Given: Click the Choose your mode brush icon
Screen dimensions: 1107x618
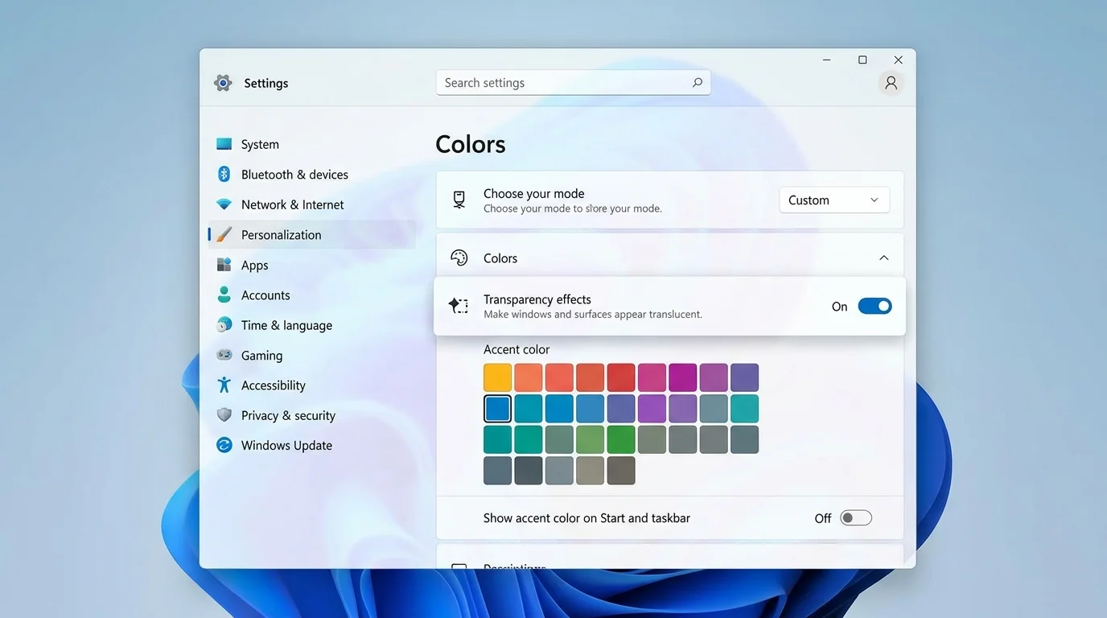Looking at the screenshot, I should point(459,200).
